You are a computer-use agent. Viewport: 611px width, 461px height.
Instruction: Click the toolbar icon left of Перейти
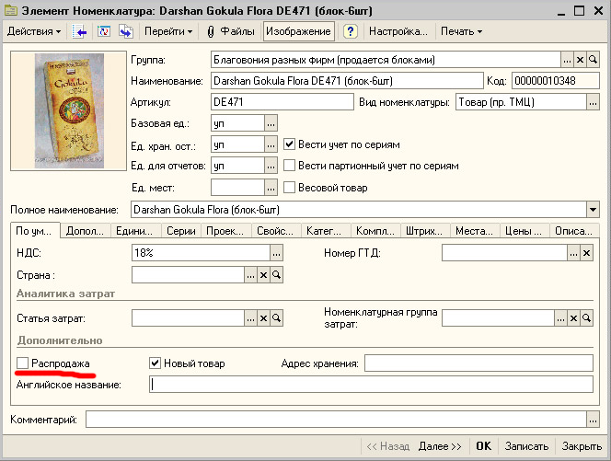125,31
